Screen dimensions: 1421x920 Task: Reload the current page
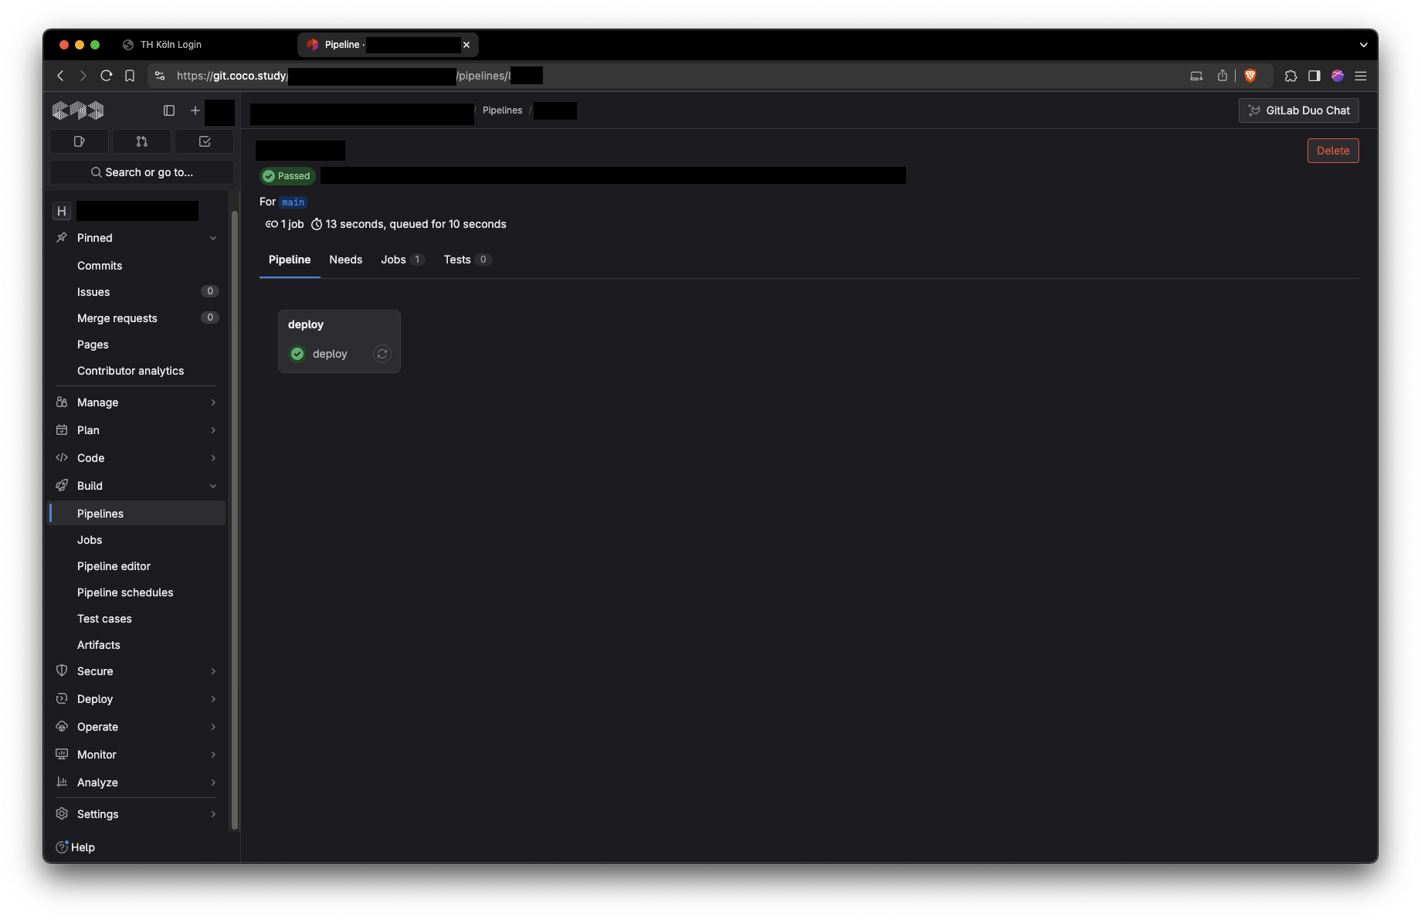coord(107,76)
